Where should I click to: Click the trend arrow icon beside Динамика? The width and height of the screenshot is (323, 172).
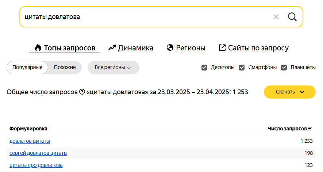[112, 47]
